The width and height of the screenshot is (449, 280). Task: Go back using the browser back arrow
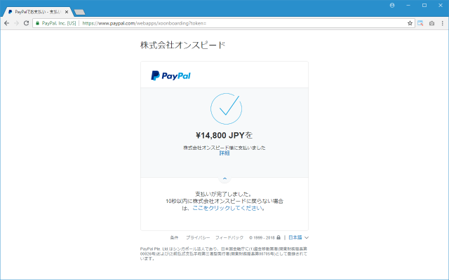(6, 23)
